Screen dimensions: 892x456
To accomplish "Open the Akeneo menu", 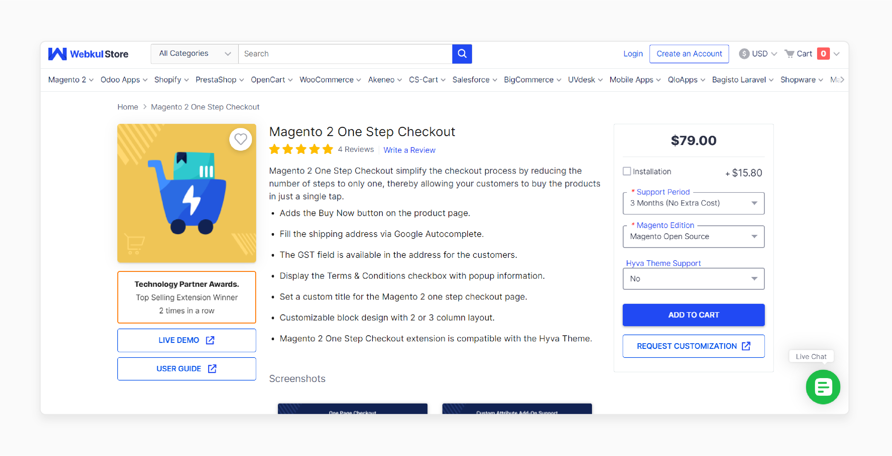I will coord(385,80).
